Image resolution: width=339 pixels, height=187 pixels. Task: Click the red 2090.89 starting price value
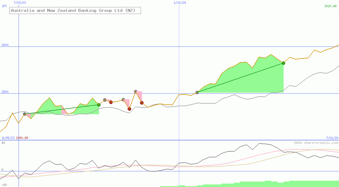[x=22, y=138]
